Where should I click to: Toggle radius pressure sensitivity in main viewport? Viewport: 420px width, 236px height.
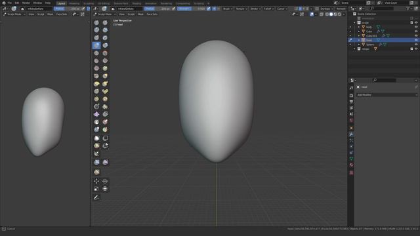point(174,9)
